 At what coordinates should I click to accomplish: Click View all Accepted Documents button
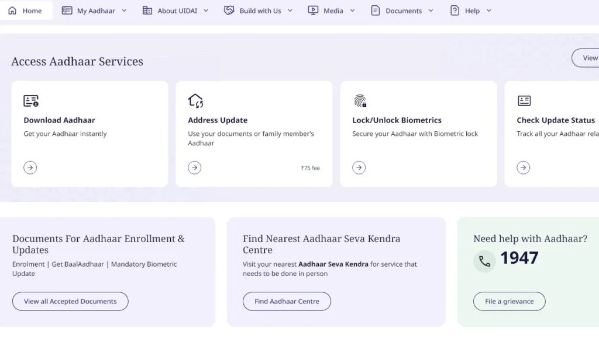coord(70,301)
